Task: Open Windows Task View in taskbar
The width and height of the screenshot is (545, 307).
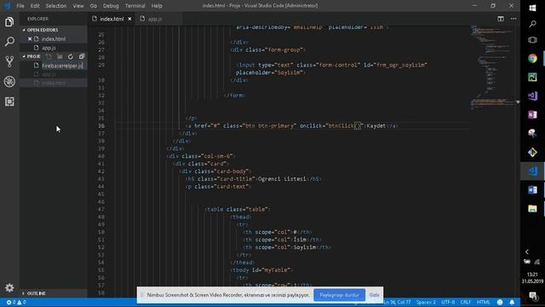Action: pos(532,40)
